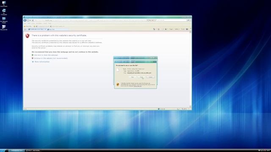The height and width of the screenshot is (152, 271).
Task: Click the Refresh button beside the address bar
Action: coord(150,20)
